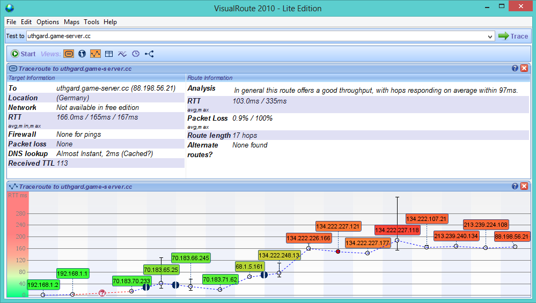Show the performance wave chart view icon
The width and height of the screenshot is (536, 303).
pyautogui.click(x=122, y=54)
